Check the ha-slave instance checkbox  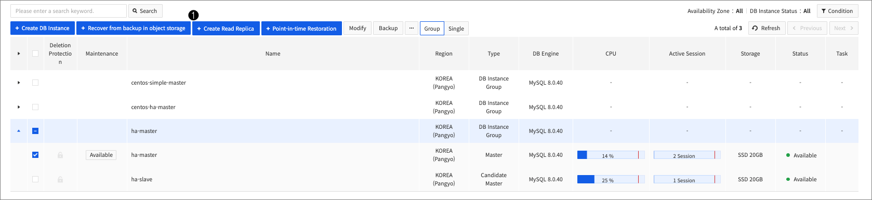point(35,179)
